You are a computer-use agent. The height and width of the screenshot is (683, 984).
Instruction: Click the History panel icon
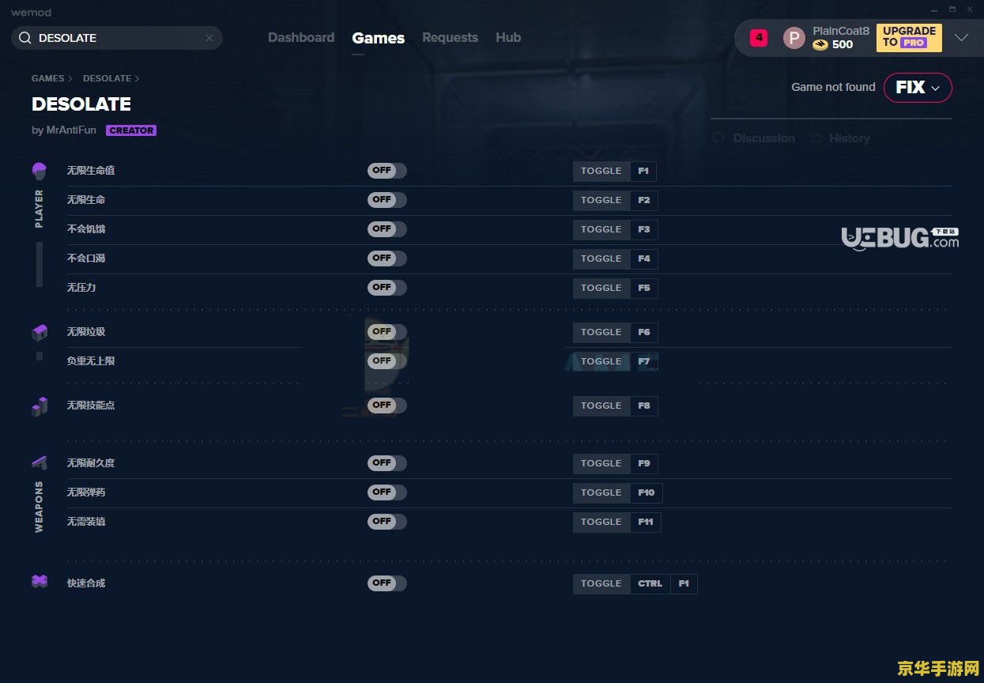tap(816, 138)
